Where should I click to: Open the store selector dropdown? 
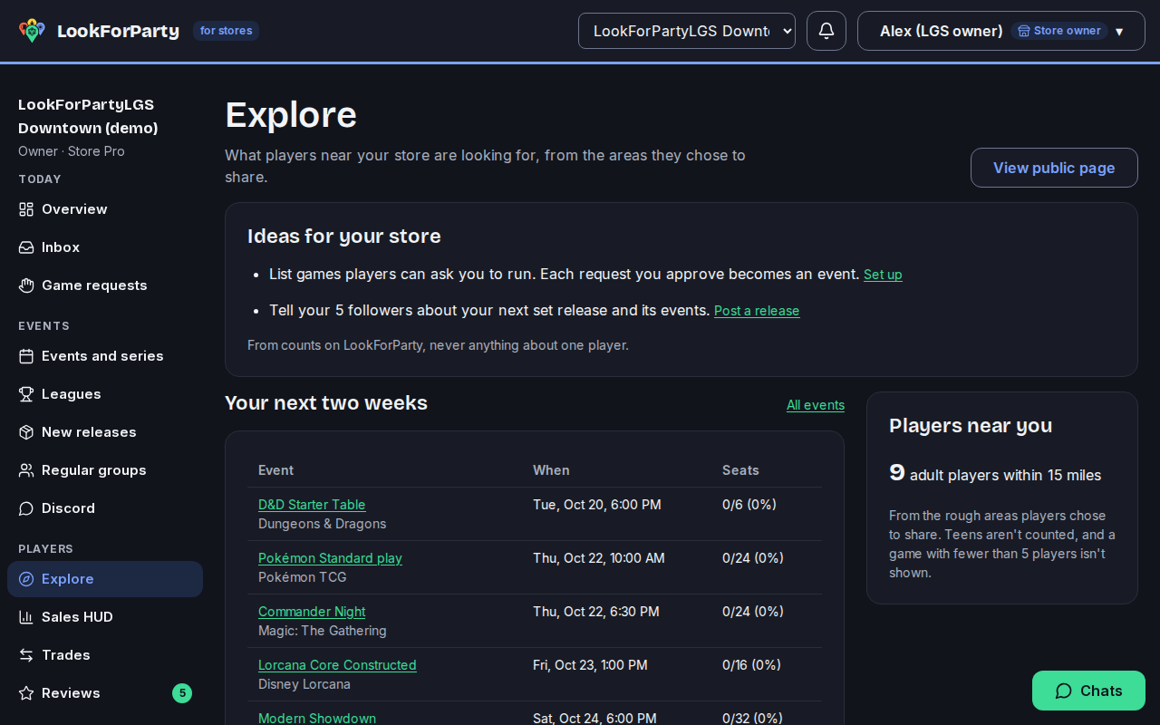pyautogui.click(x=687, y=31)
